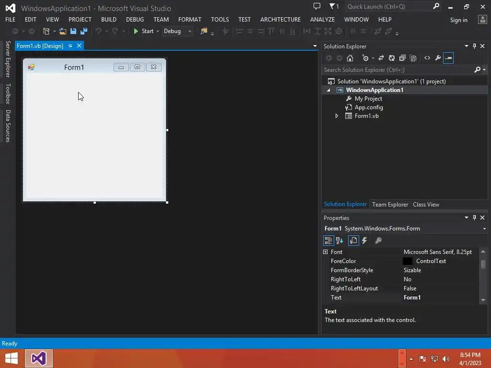The width and height of the screenshot is (491, 368).
Task: Click the Sign in link
Action: (x=458, y=20)
